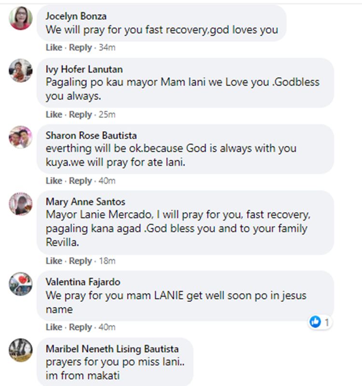Reply to Jocelyn Bonza's comment

coord(80,48)
